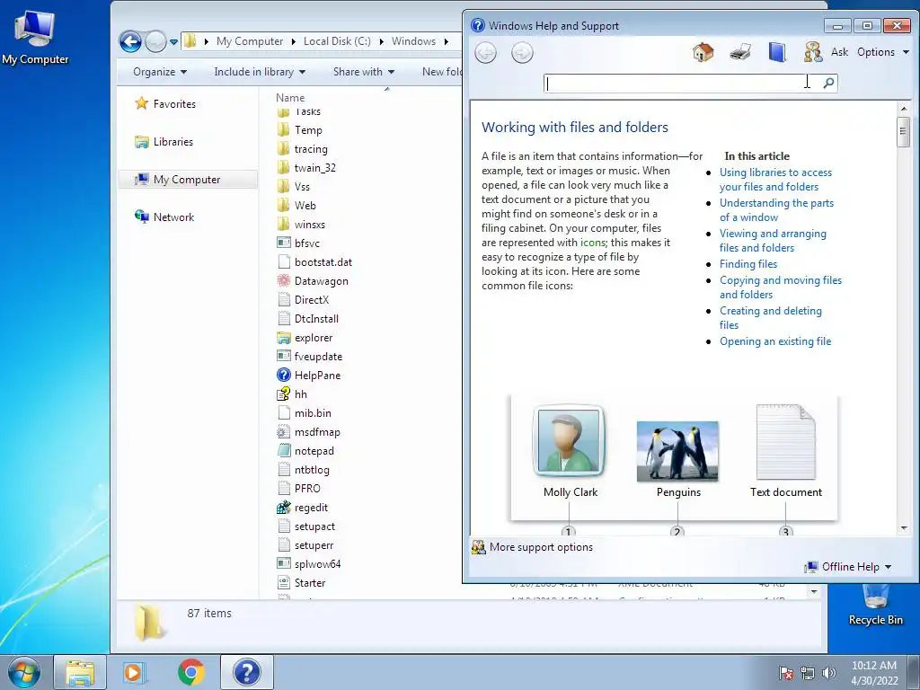
Task: Click the green 'icons' glossary link
Action: [x=593, y=243]
